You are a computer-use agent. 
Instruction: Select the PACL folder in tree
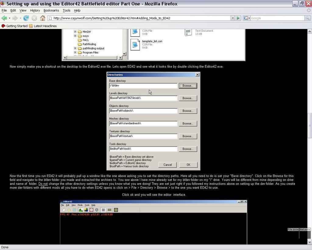click(x=86, y=40)
